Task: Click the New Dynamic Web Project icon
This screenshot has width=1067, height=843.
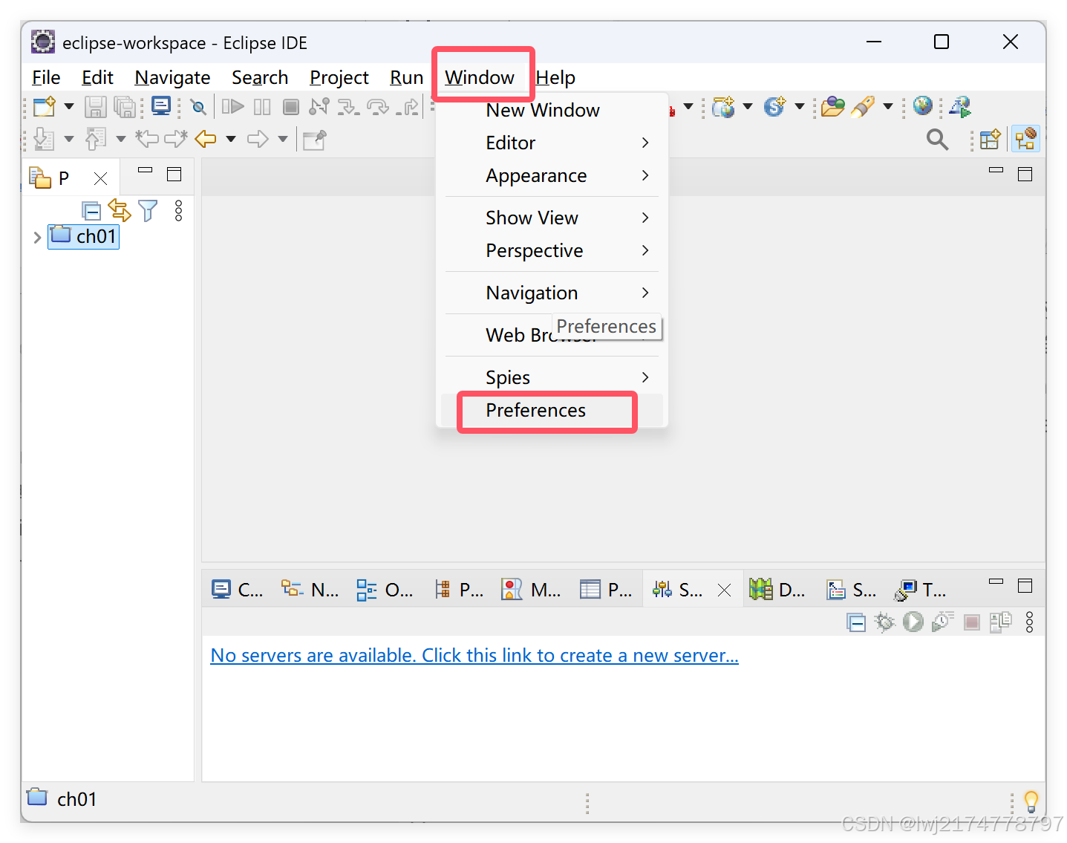Action: [723, 107]
